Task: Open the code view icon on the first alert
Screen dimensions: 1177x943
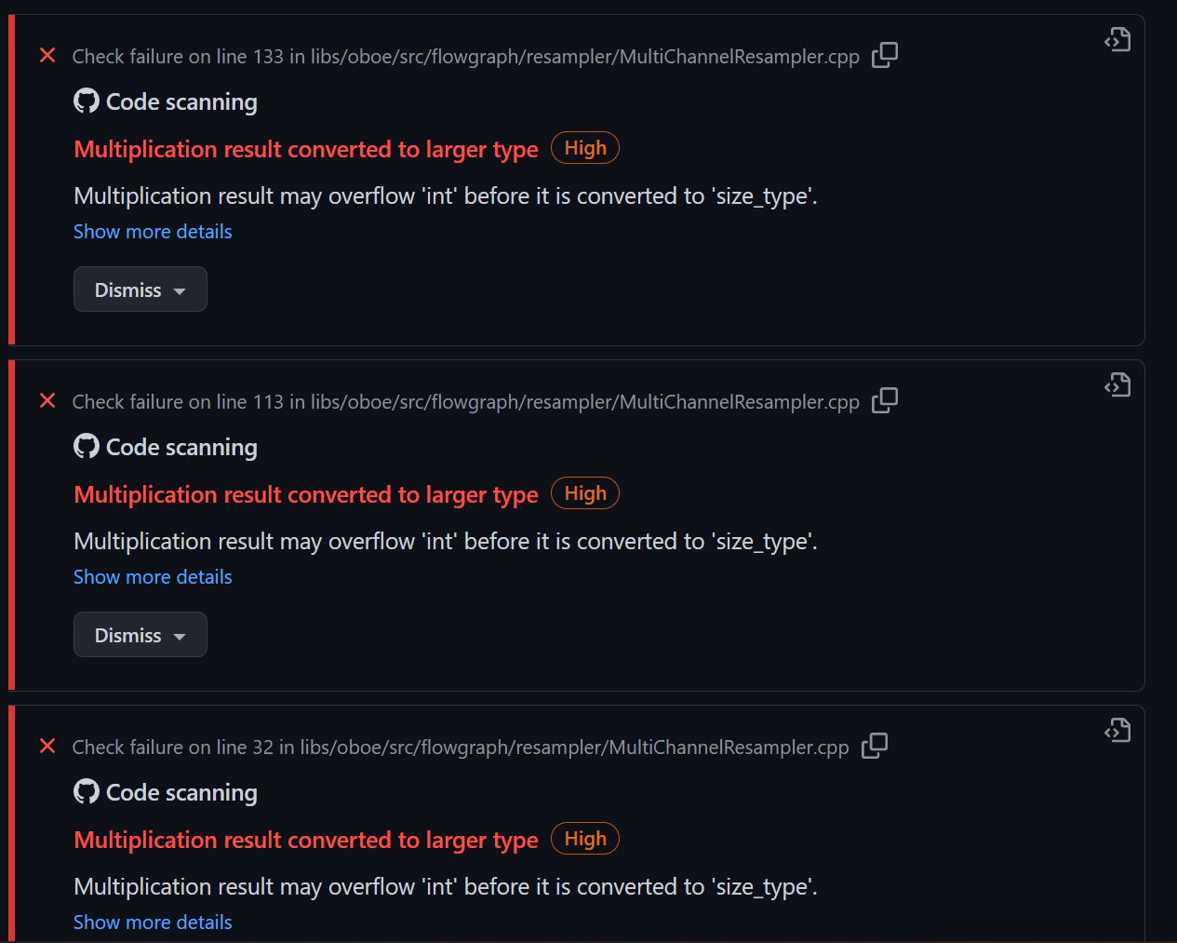Action: pos(1117,39)
